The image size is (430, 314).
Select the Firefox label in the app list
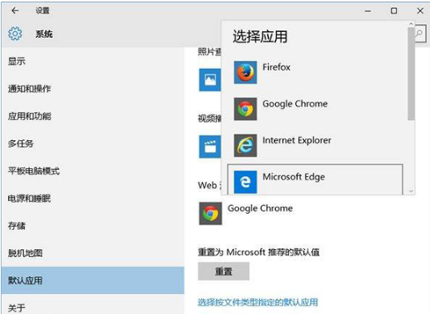[x=277, y=67]
